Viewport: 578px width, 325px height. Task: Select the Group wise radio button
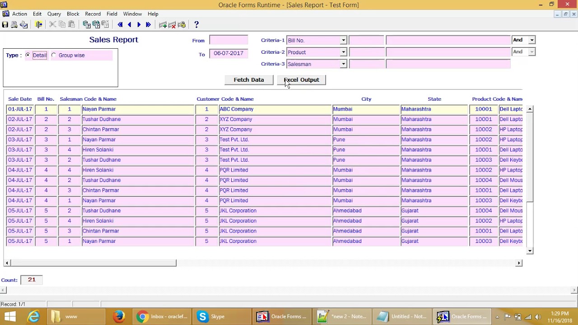tap(54, 55)
